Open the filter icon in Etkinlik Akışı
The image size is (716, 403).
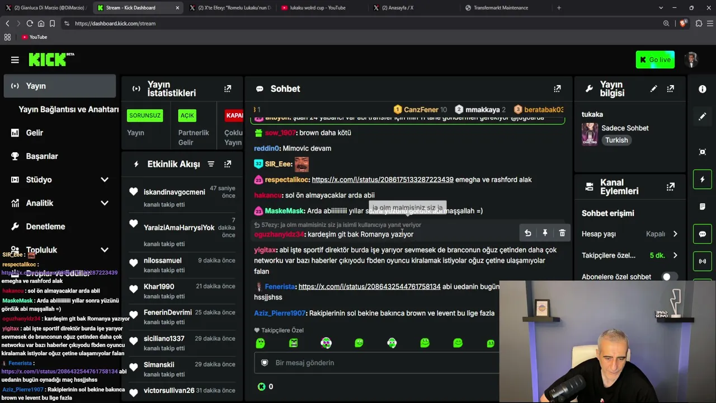tap(211, 164)
